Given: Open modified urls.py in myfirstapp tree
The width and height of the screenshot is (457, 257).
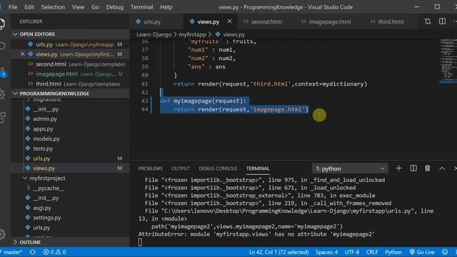Looking at the screenshot, I should [71, 158].
